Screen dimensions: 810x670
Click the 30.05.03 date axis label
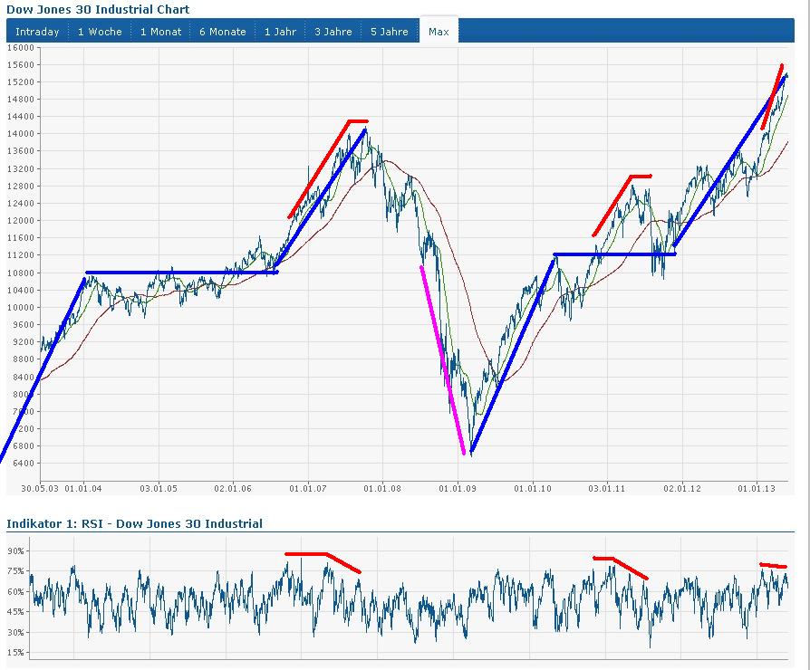pyautogui.click(x=40, y=488)
